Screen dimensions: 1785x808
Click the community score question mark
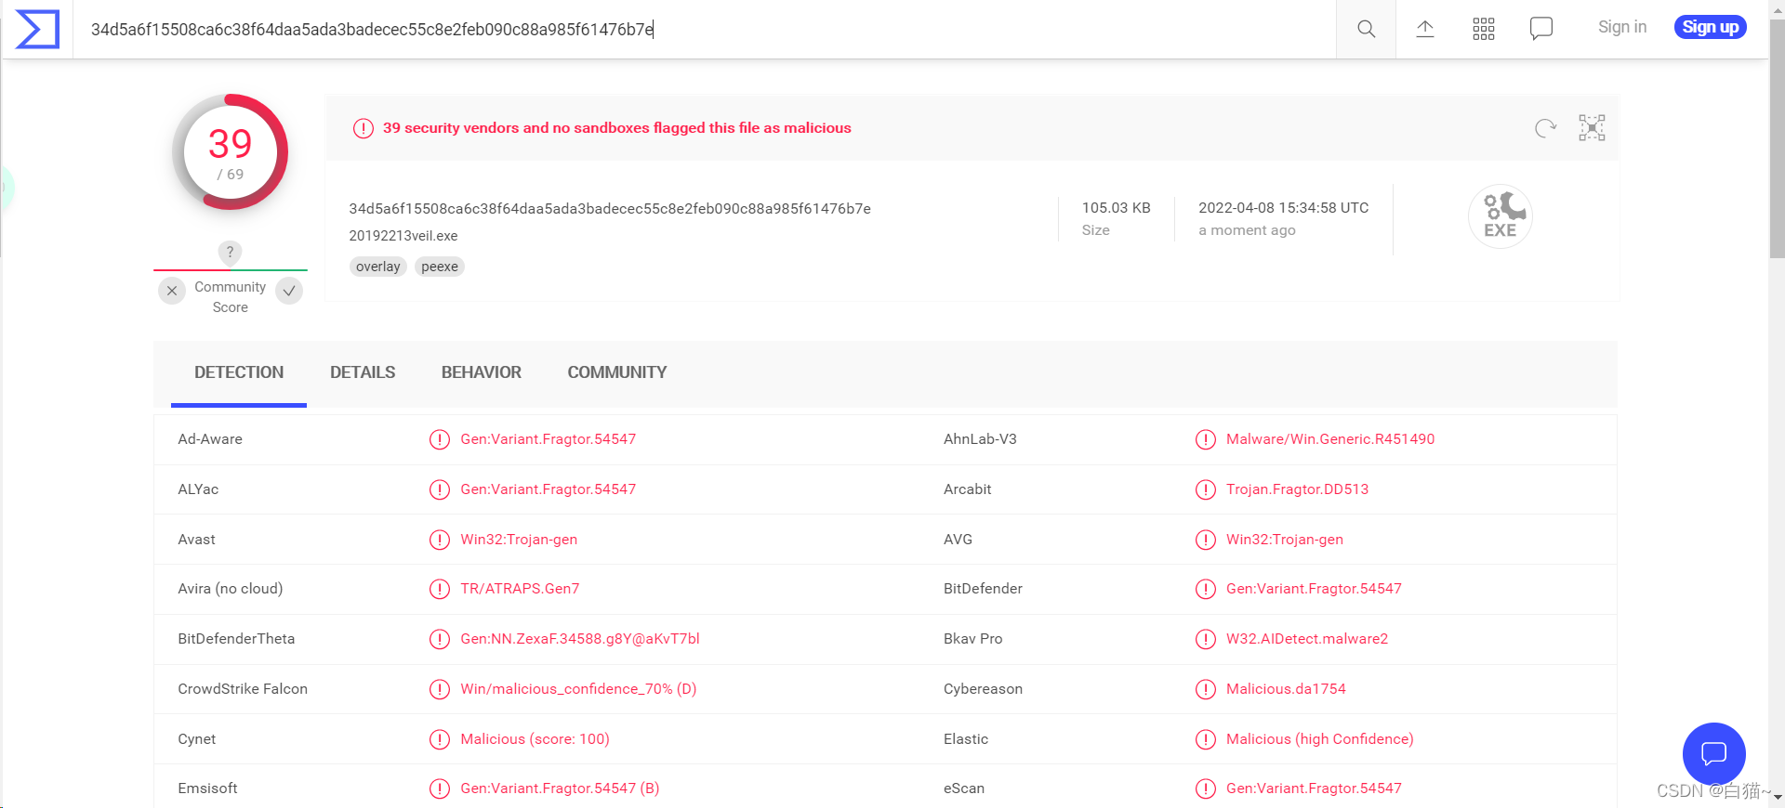[x=230, y=252]
